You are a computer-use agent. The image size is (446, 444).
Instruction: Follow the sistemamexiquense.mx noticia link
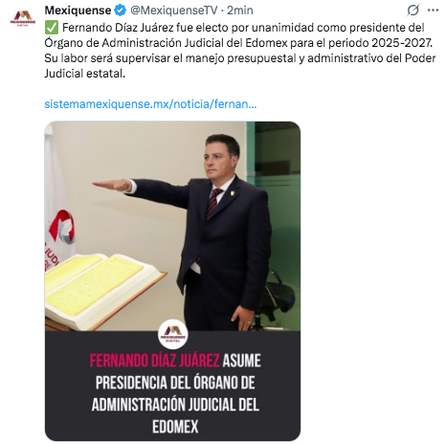[x=150, y=104]
